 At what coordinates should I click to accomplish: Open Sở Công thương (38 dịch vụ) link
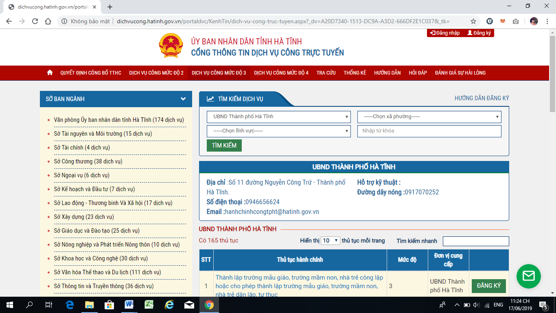coord(88,161)
